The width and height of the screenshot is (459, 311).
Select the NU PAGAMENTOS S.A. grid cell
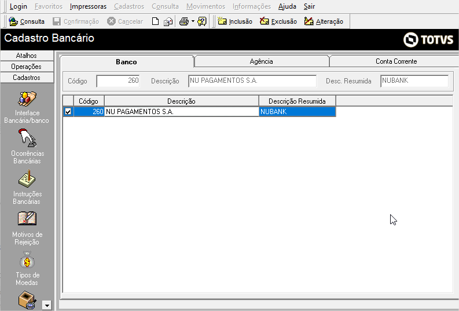click(182, 112)
